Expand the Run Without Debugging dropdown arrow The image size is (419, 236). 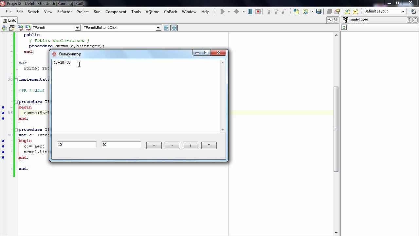[243, 11]
